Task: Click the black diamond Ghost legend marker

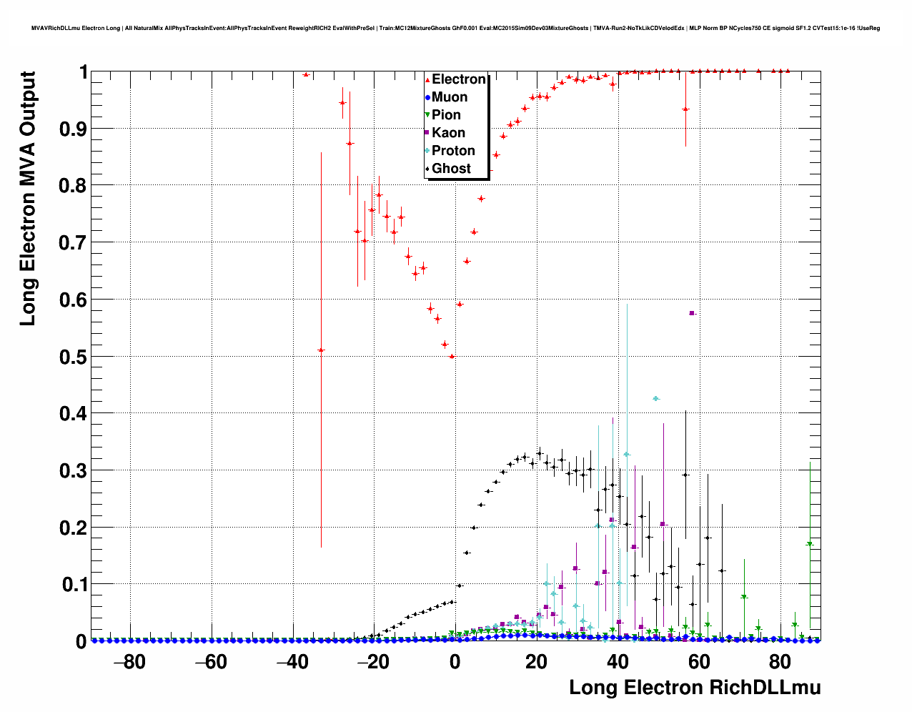Action: pos(427,169)
